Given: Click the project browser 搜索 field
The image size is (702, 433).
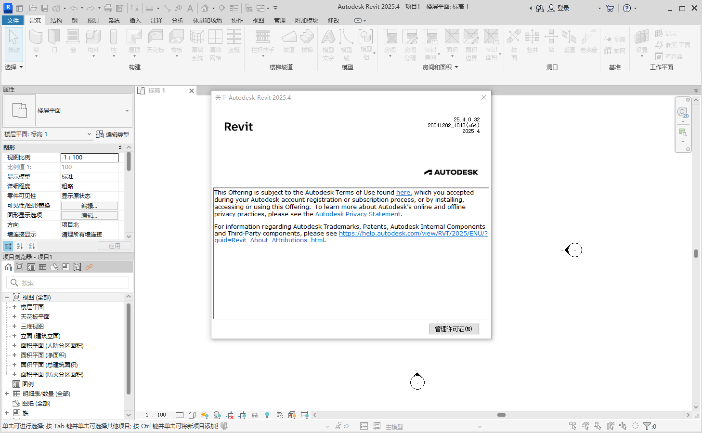Looking at the screenshot, I should 68,283.
